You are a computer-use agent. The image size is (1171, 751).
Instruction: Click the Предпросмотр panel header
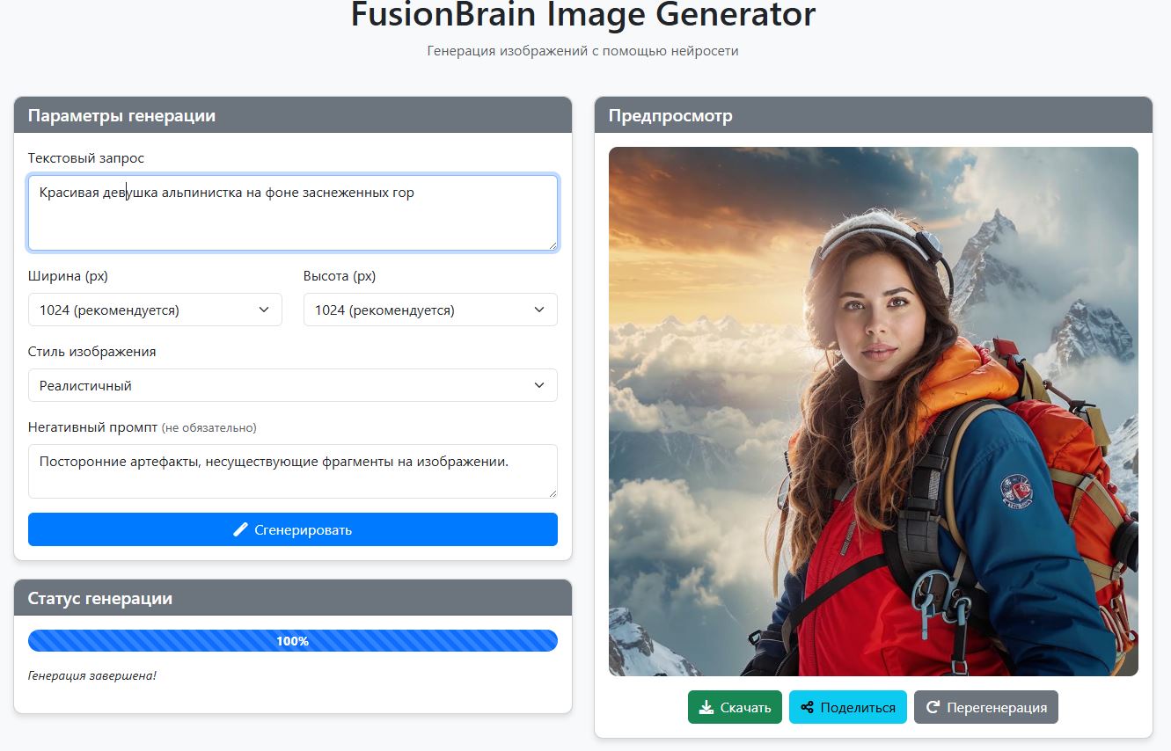point(873,115)
